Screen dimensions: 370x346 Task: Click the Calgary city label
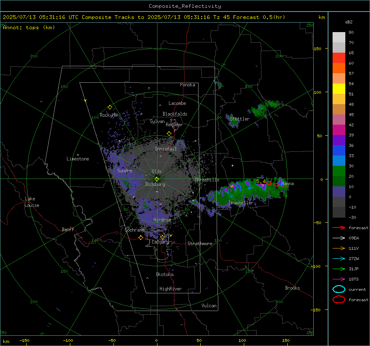click(160, 242)
